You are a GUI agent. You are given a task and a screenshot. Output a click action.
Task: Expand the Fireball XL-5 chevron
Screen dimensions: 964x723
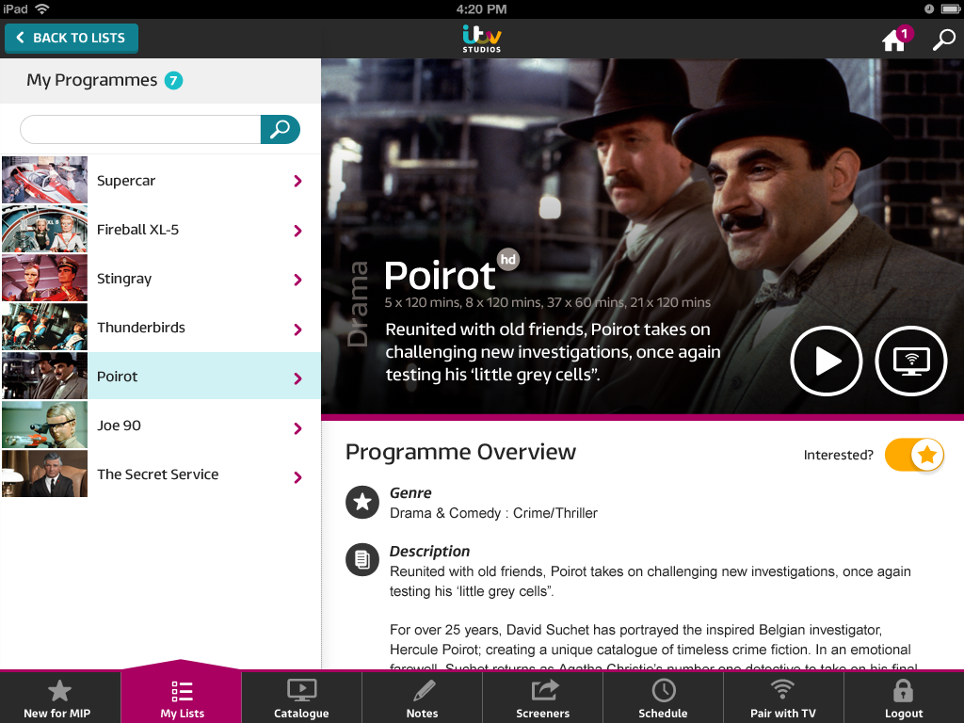click(298, 231)
